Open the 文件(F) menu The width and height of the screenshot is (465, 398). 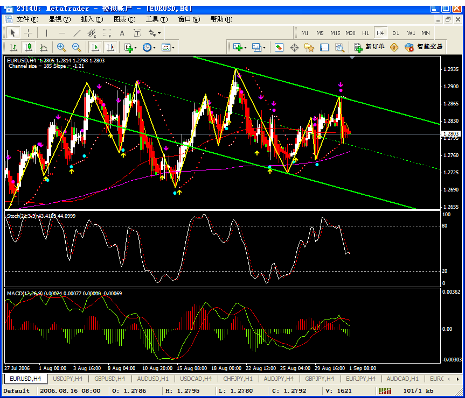[27, 19]
